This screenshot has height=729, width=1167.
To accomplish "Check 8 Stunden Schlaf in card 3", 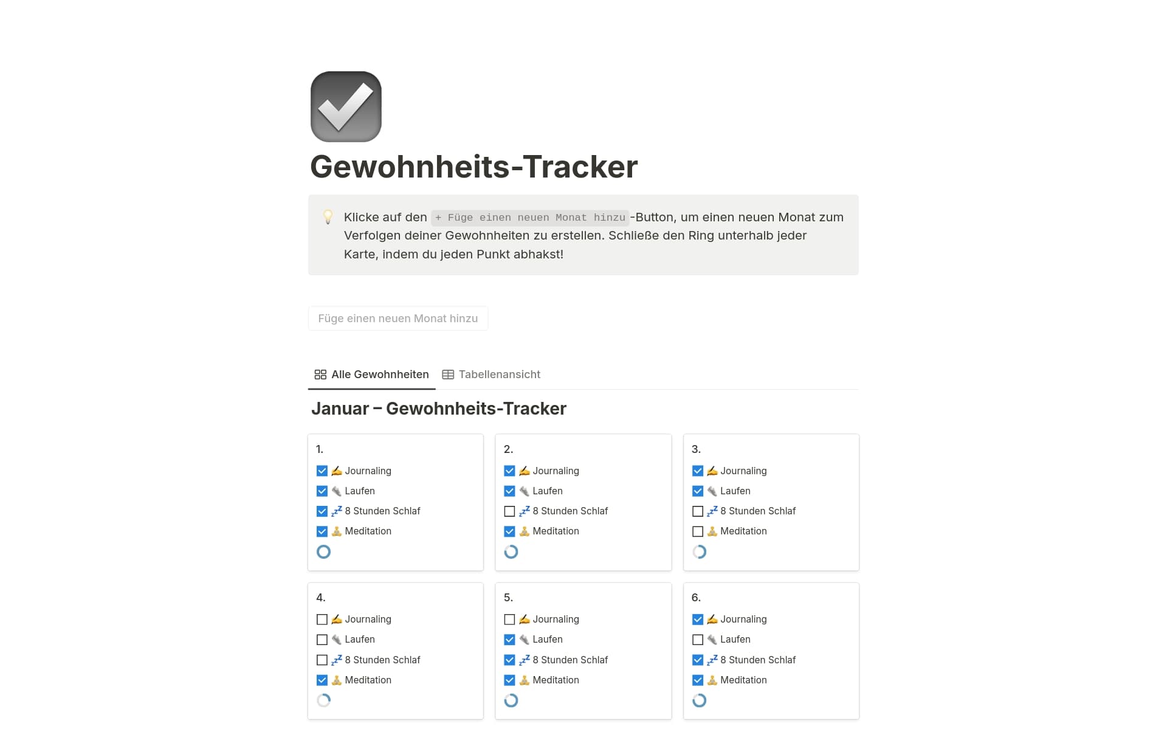I will [x=697, y=511].
